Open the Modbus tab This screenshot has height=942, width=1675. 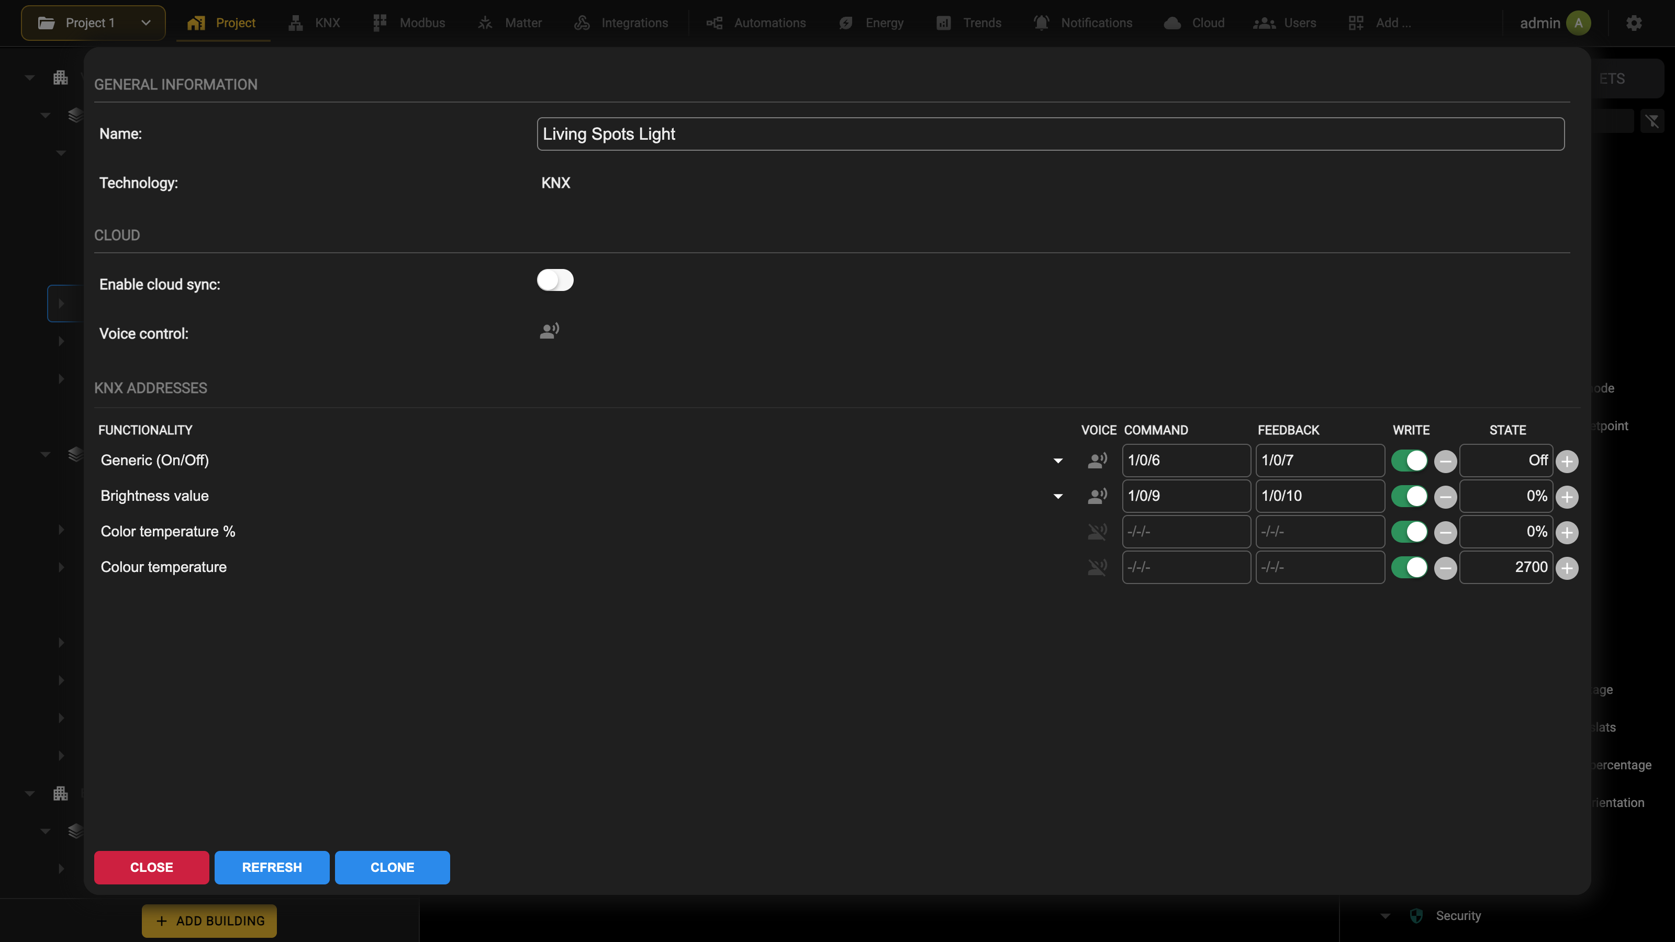pos(409,23)
